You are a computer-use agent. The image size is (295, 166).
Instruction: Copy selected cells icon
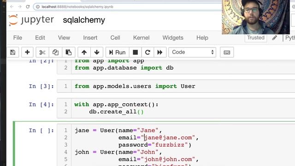[55, 52]
